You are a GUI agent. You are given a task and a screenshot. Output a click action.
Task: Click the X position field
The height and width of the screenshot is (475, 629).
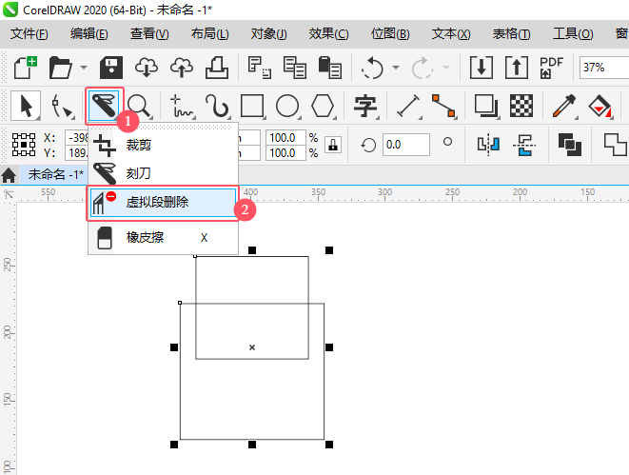(x=77, y=138)
